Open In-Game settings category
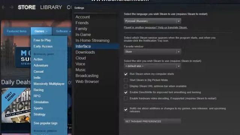This screenshot has height=135, width=240. pyautogui.click(x=83, y=34)
